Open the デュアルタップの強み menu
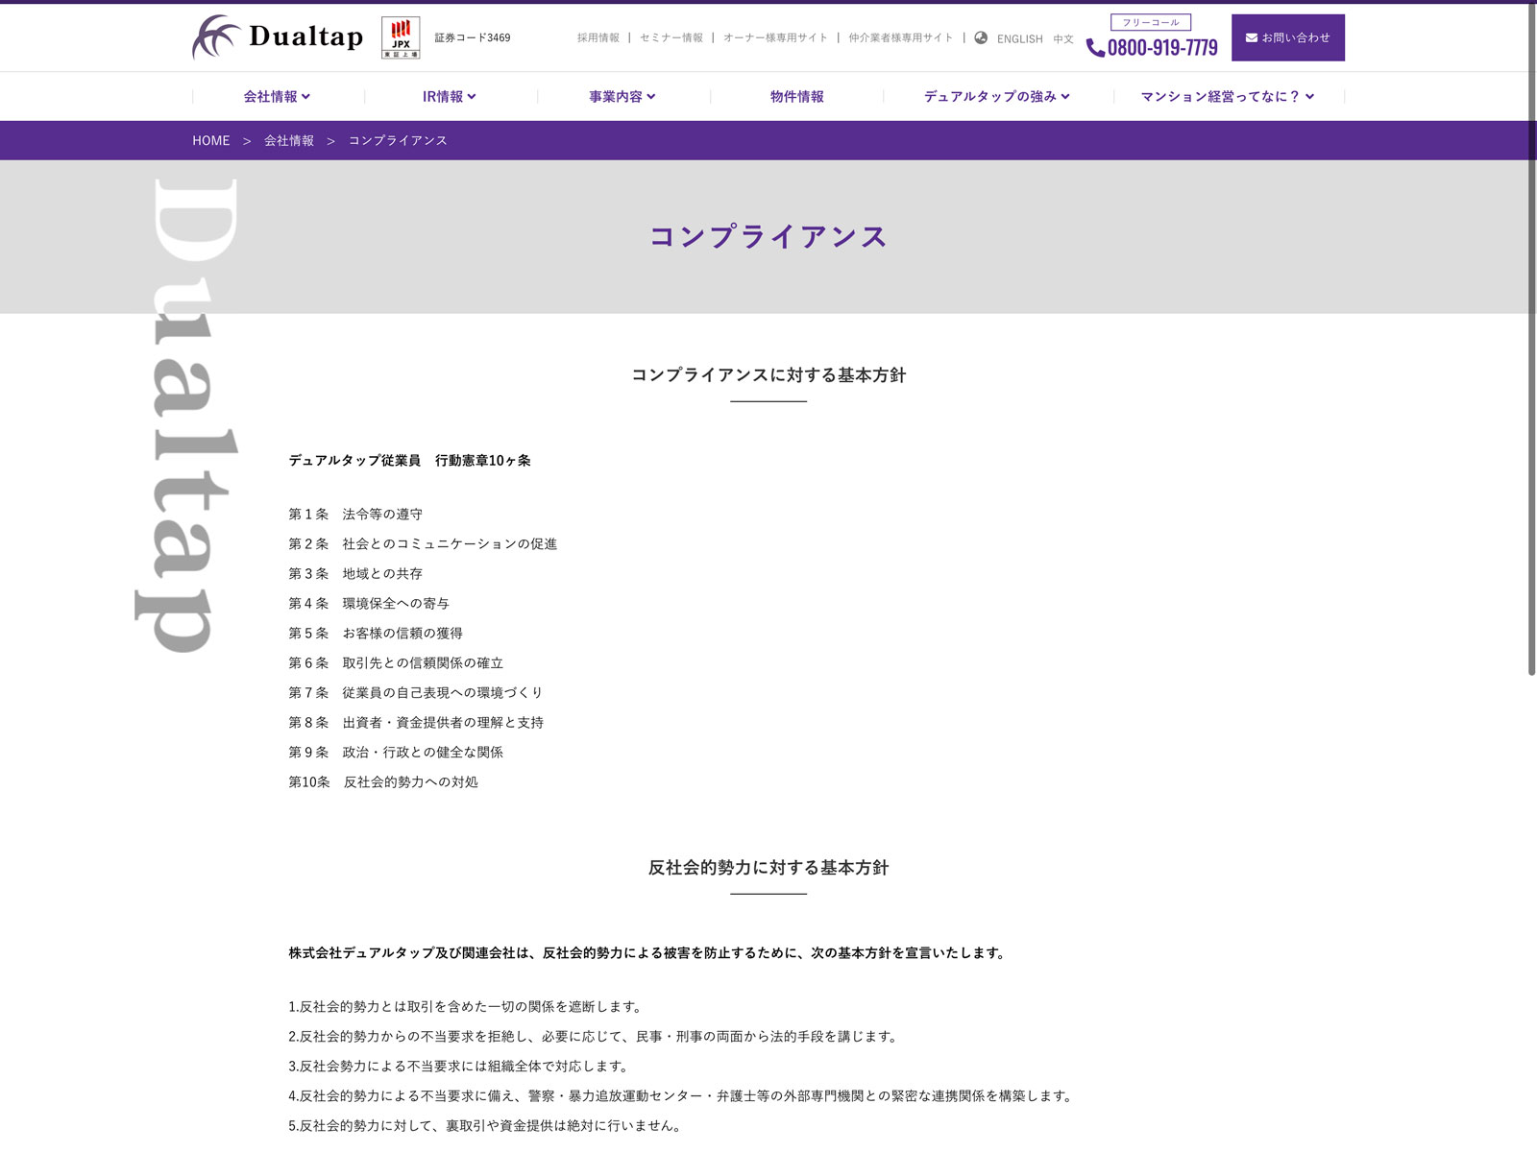The width and height of the screenshot is (1537, 1152). coord(996,97)
